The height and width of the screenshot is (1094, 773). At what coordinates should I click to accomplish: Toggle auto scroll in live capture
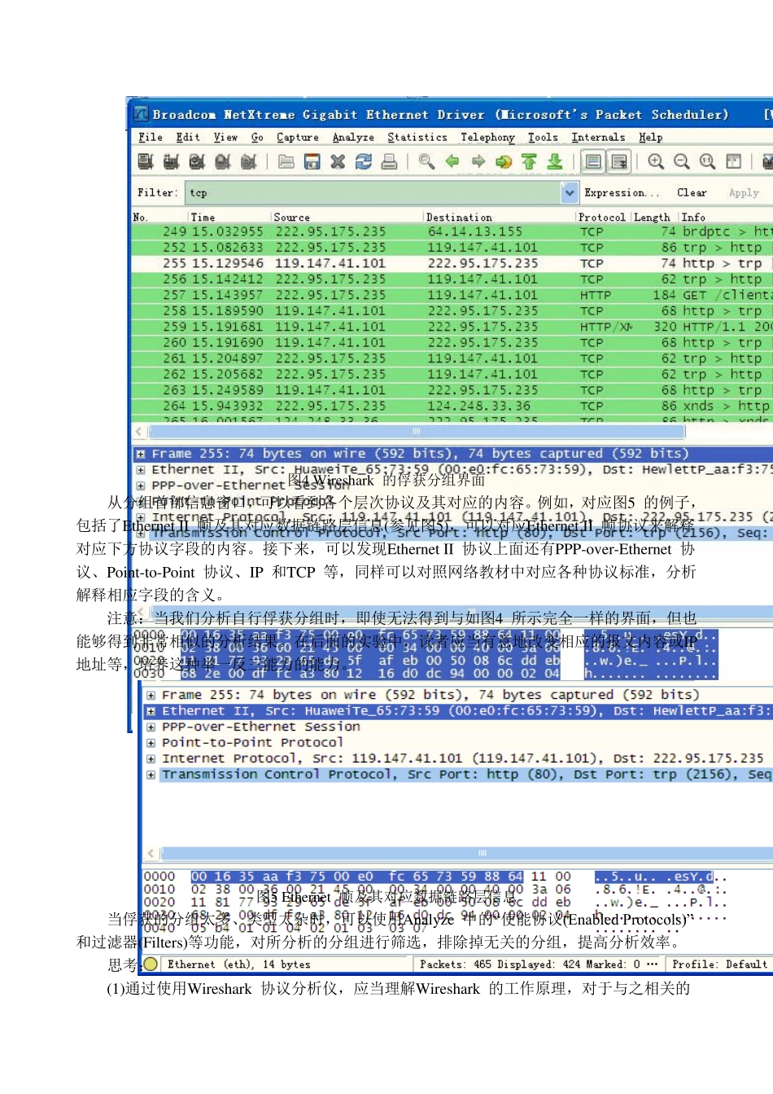coord(619,161)
